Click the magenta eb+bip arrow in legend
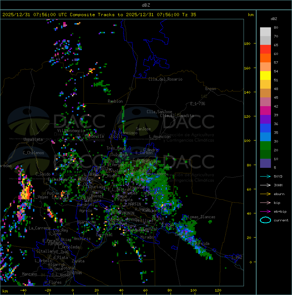The image size is (292, 295). coord(265,212)
